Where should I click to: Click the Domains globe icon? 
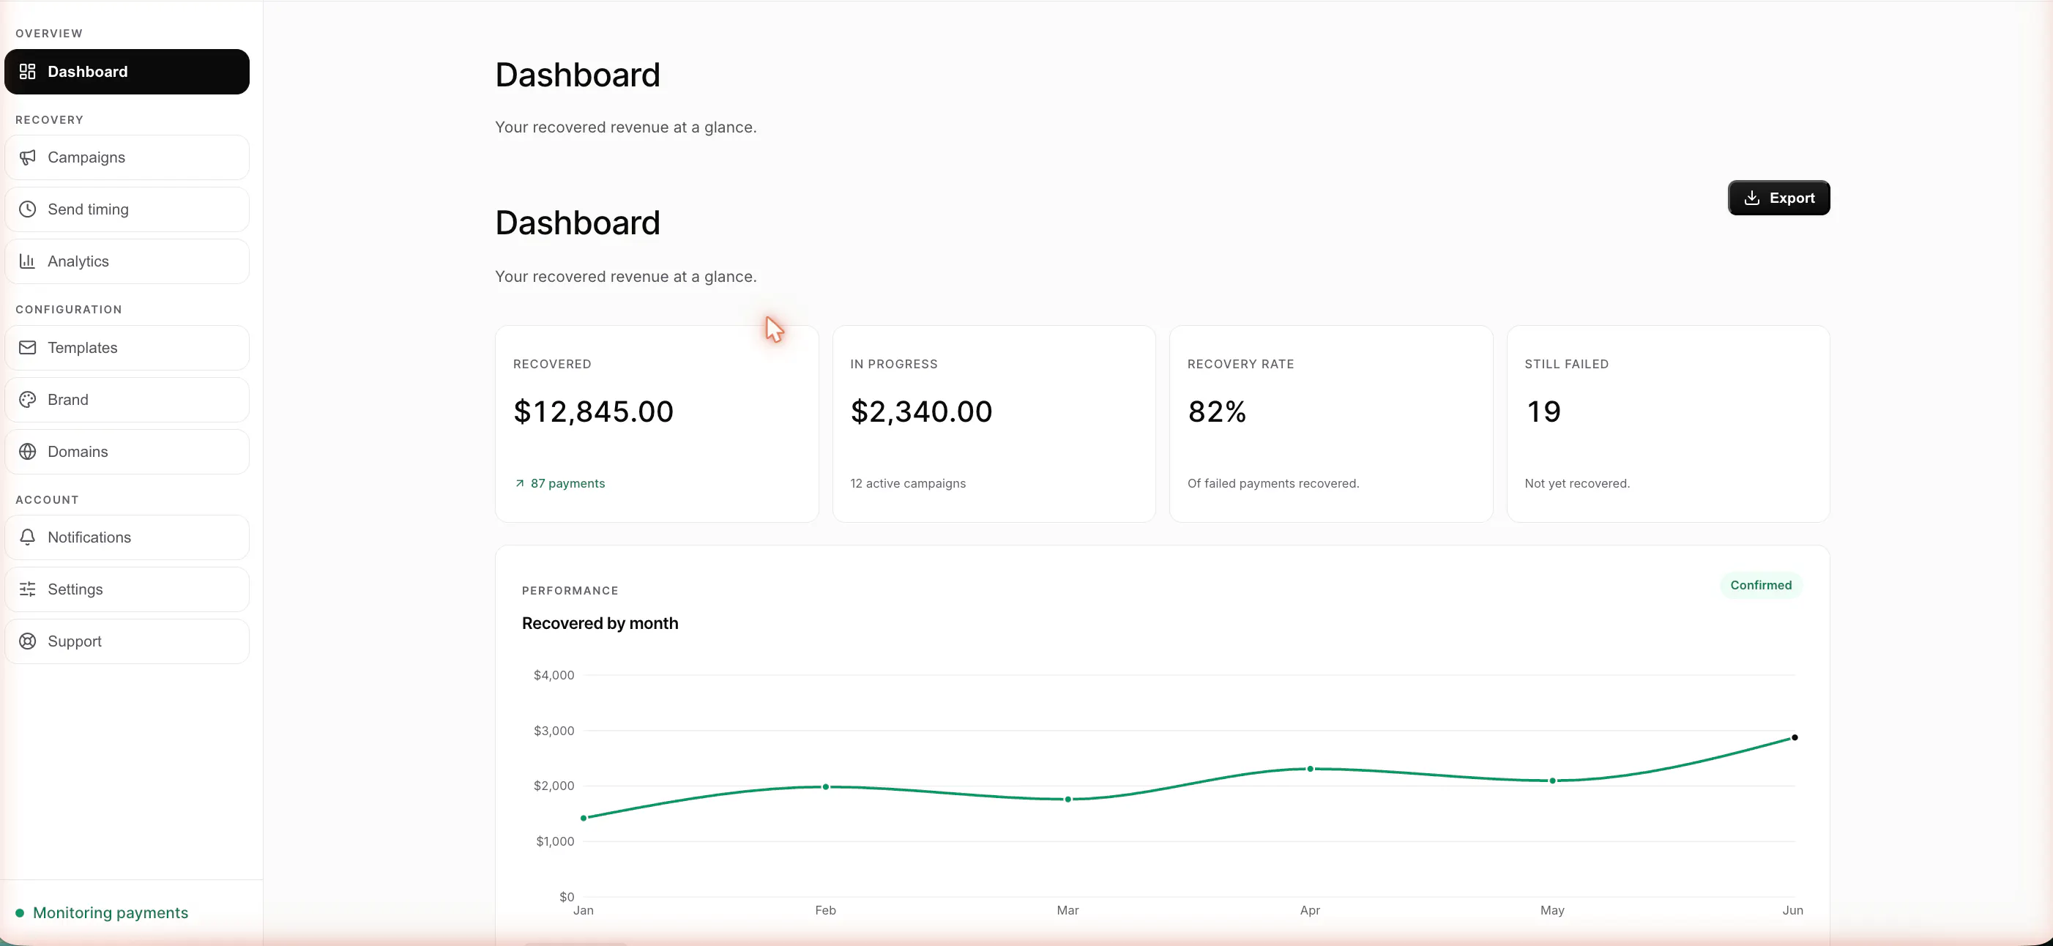(x=27, y=451)
